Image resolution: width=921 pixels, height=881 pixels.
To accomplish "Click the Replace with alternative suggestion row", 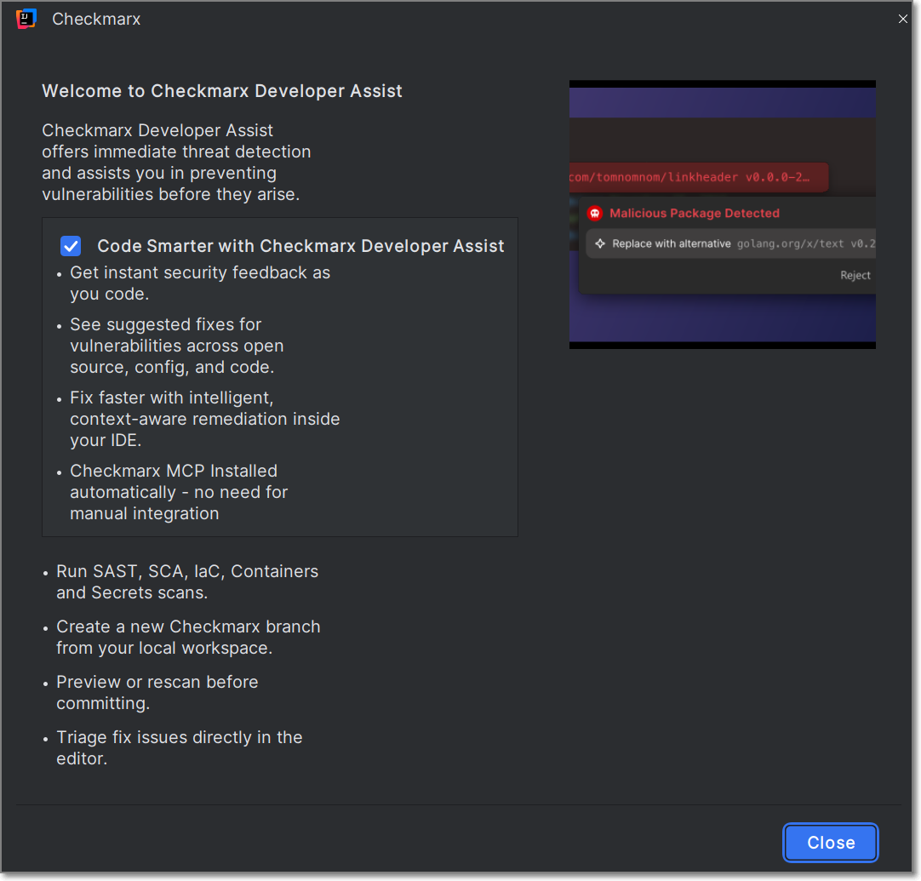I will point(732,243).
